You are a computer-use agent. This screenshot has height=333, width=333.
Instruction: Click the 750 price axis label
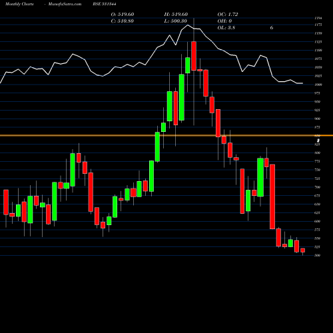click(x=318, y=170)
